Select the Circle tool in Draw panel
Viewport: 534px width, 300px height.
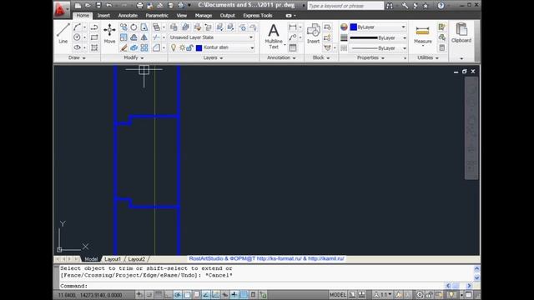[x=77, y=37]
